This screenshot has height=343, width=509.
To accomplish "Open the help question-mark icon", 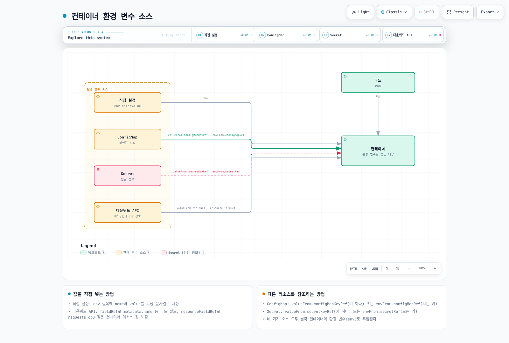I will (x=397, y=269).
